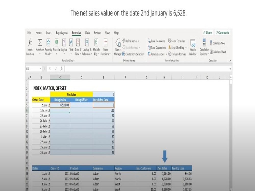255x191 pixels.
Task: Click the Salesman column header in table
Action: [104, 168]
